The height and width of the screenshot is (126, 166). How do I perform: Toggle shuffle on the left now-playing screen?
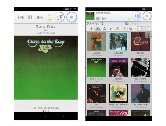(x=50, y=15)
